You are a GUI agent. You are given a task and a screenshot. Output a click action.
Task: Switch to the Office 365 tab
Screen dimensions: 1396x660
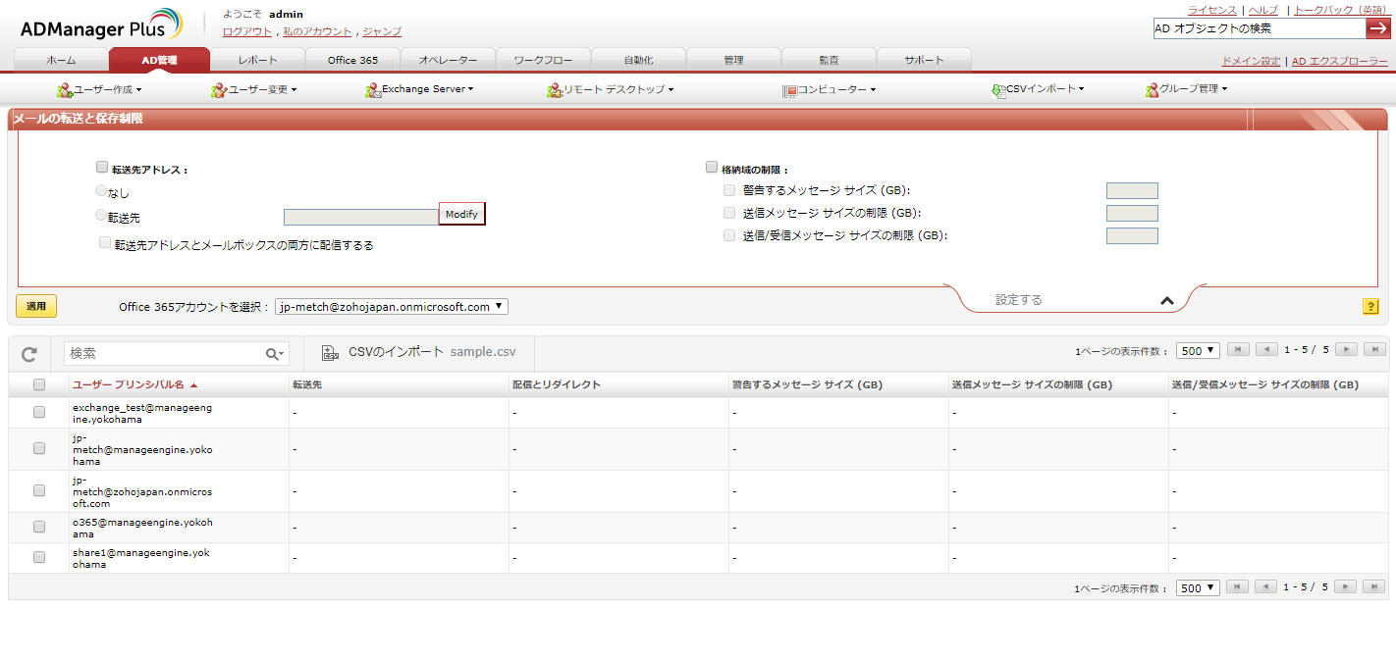point(352,60)
